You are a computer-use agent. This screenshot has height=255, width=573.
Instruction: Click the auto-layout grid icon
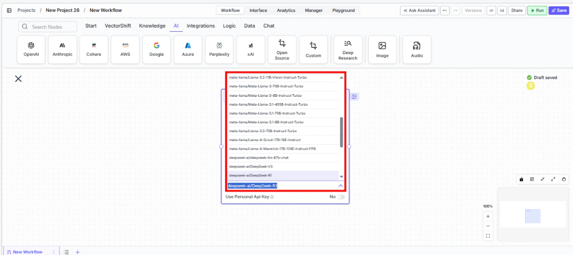pyautogui.click(x=532, y=179)
